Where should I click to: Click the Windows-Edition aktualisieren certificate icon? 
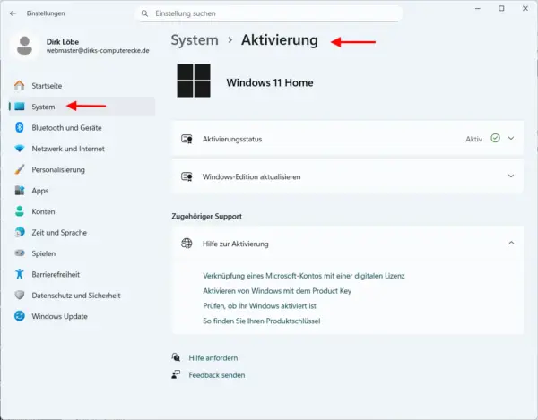pos(187,176)
